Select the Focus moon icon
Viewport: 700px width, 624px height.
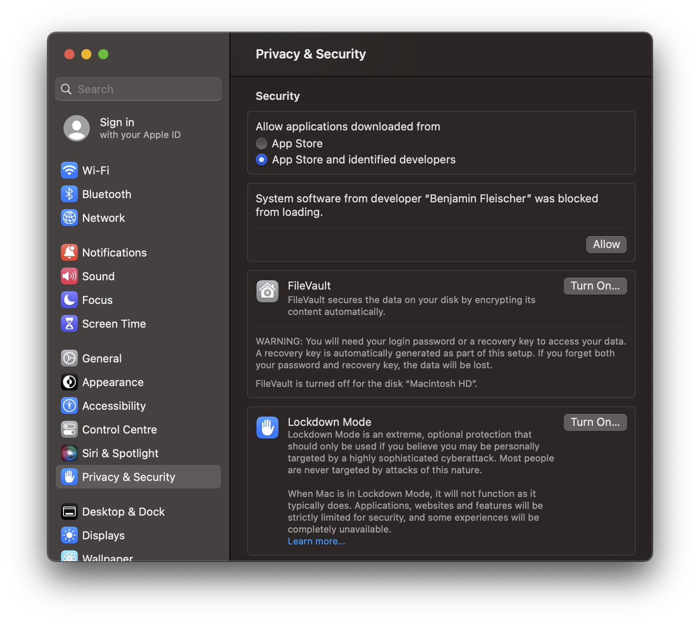(69, 300)
